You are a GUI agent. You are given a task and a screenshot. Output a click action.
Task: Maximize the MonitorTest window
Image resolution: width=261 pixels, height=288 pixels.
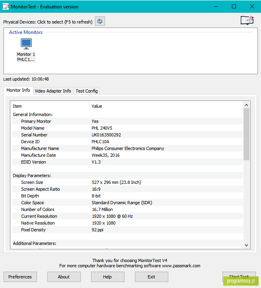click(234, 7)
